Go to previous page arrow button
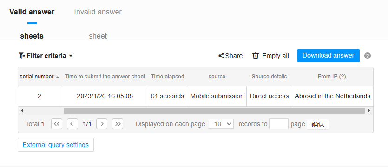 tap(72, 124)
